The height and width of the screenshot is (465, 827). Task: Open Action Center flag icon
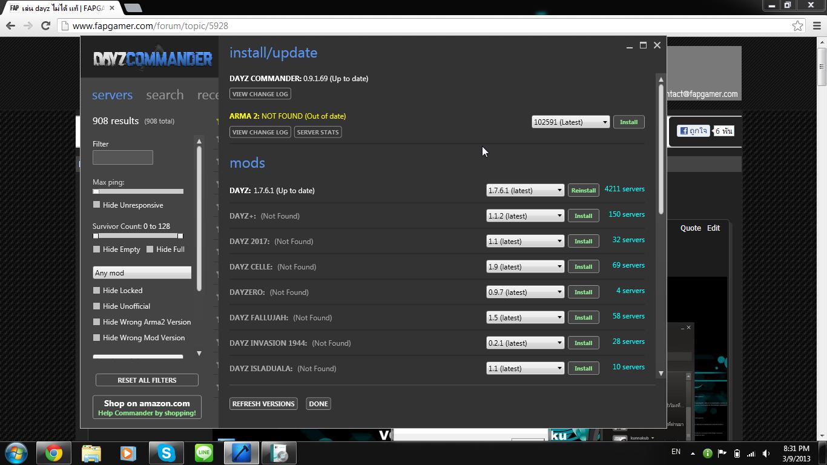click(722, 453)
